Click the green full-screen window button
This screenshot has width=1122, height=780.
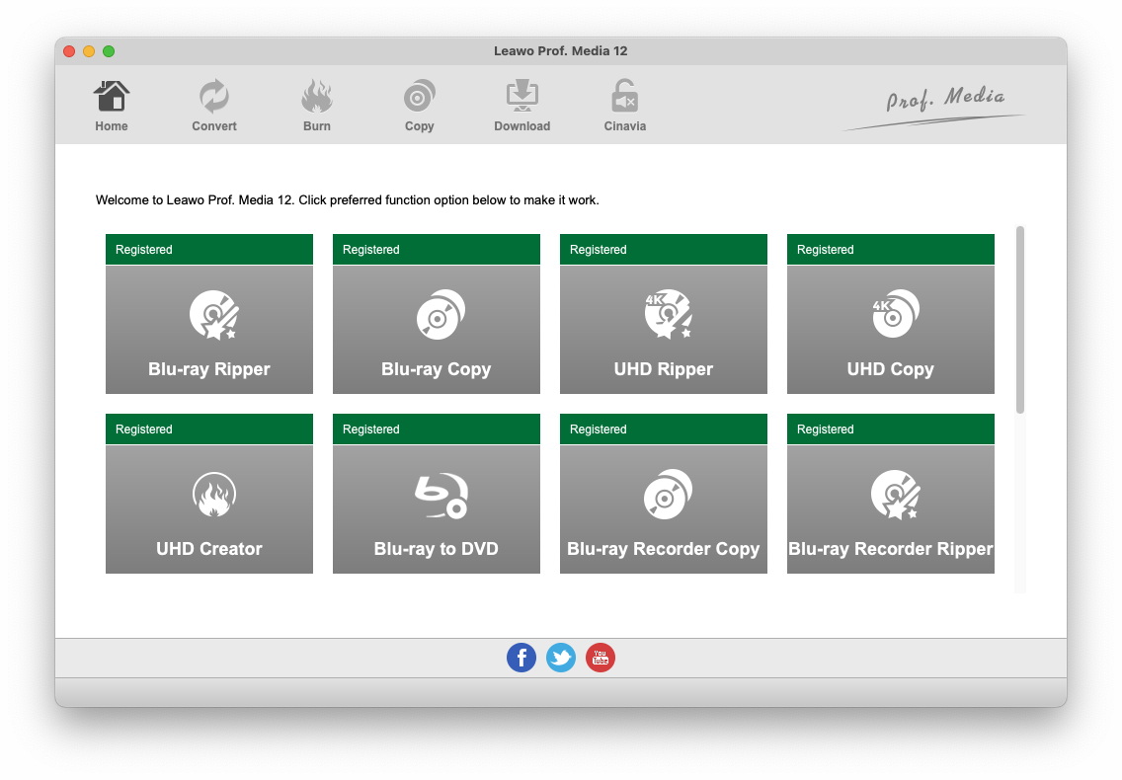pos(109,51)
